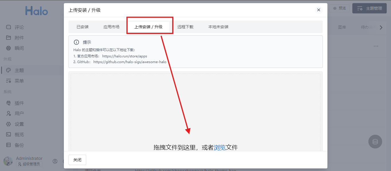Expand 待办清单 with the right chevron
This screenshot has height=171, width=391.
tap(381, 27)
